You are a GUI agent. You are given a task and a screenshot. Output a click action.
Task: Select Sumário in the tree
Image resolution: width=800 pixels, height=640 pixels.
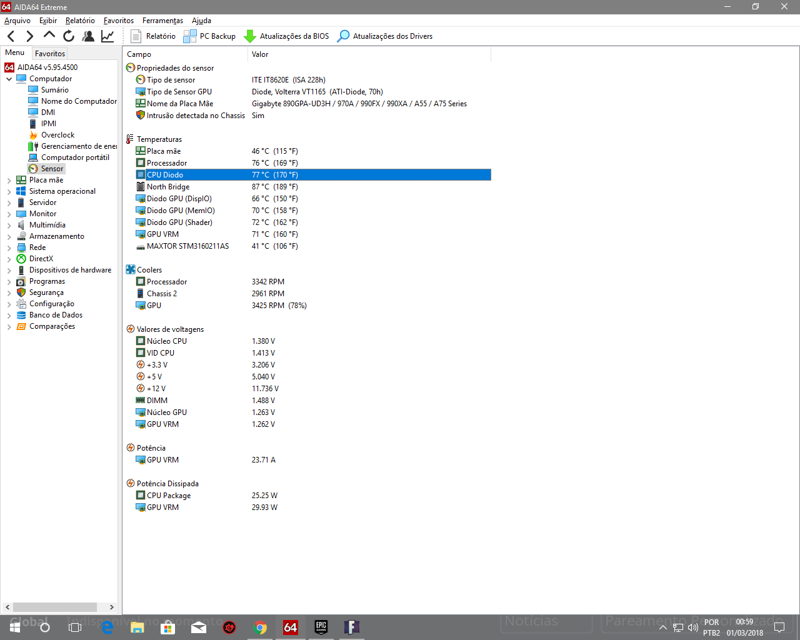54,90
